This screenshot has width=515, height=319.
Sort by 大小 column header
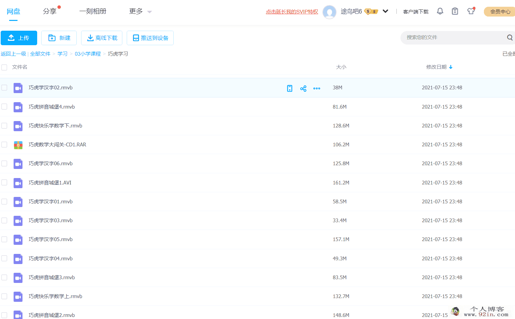coord(341,67)
